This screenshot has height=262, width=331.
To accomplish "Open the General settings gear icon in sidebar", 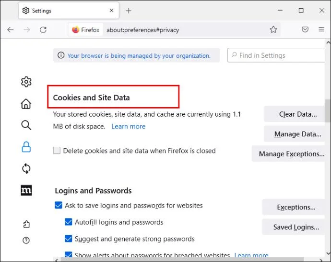I will pos(26,82).
